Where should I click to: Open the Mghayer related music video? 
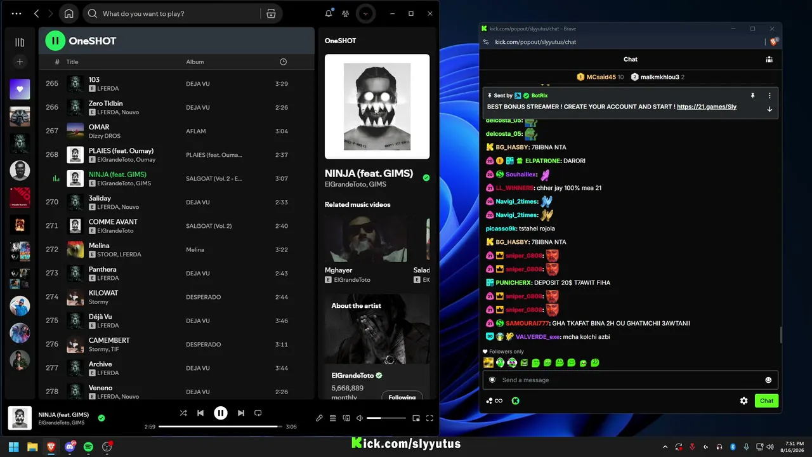(366, 240)
